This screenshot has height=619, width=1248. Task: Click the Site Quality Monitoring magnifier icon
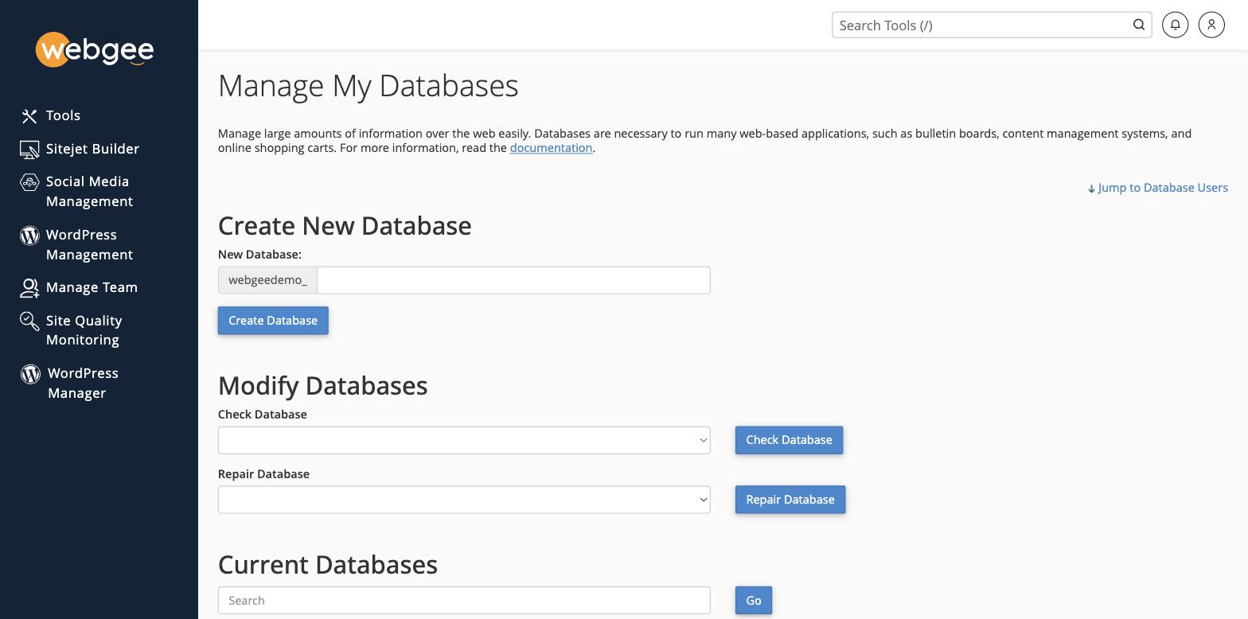(x=29, y=321)
